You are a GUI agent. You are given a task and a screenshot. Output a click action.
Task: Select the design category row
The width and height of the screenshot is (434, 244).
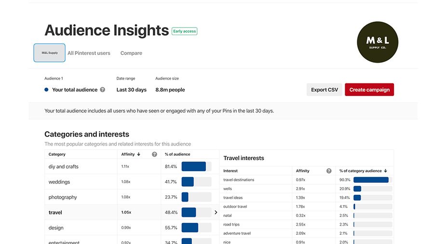(56, 228)
